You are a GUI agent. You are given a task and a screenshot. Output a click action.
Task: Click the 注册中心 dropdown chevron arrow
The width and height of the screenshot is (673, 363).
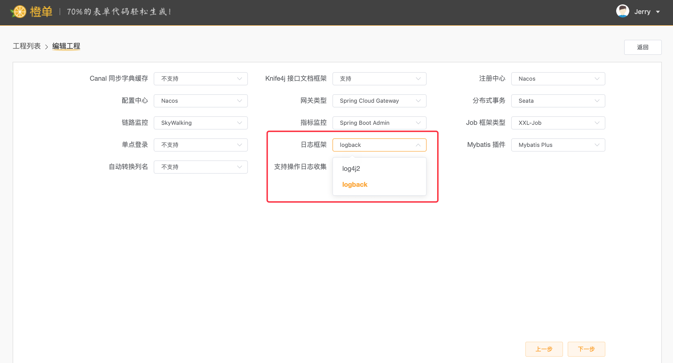[x=597, y=79]
